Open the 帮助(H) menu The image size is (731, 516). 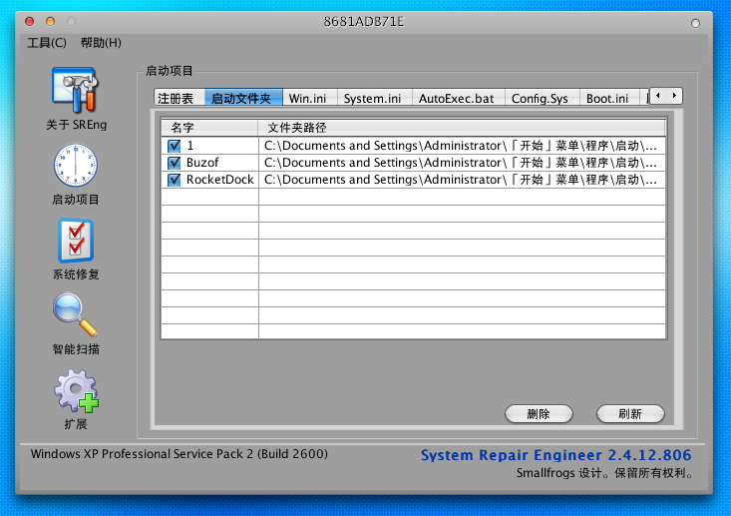coord(100,43)
